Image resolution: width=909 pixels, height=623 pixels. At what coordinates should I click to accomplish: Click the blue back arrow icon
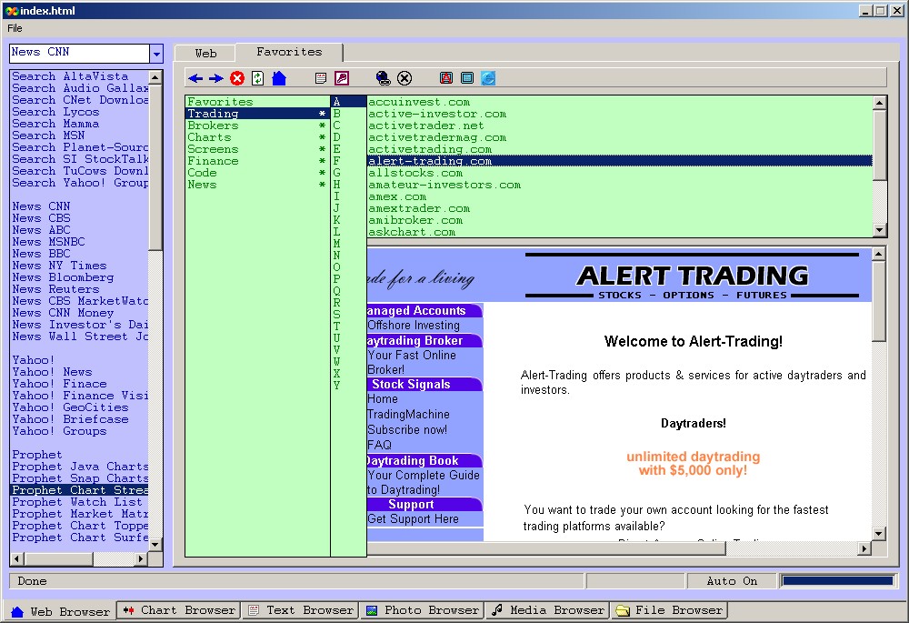(195, 79)
